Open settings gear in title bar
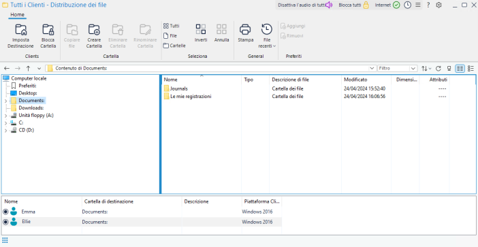 coord(439,5)
